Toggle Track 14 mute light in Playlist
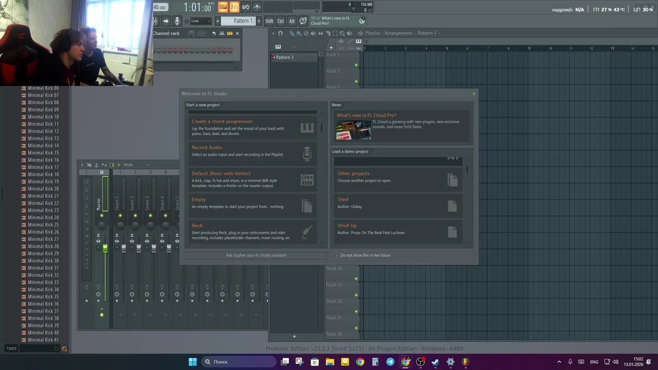Image resolution: width=658 pixels, height=370 pixels. (x=356, y=279)
